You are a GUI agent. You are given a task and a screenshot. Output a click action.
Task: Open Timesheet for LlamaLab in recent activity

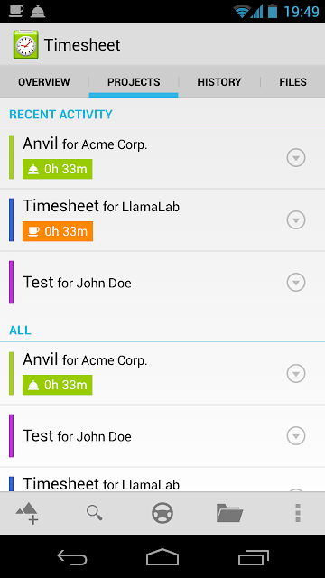162,220
